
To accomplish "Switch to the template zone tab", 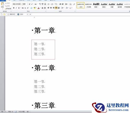I will [x=11, y=14].
